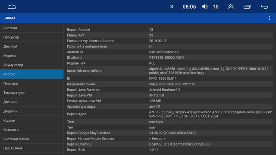This screenshot has height=155, width=276.
Task: Open the Системні файли section
Action: tap(31, 139)
